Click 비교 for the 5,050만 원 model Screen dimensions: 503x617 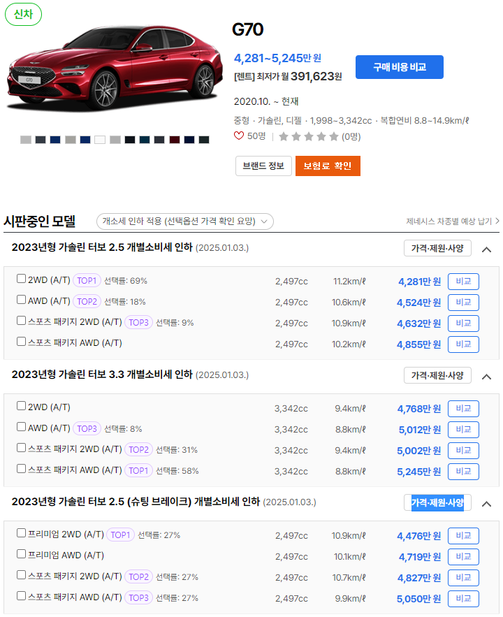click(x=463, y=599)
